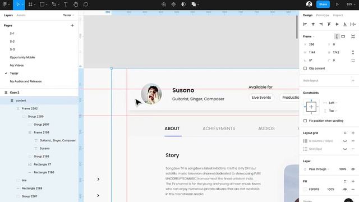Open Layout grid styles icon
This screenshot has height=202, width=359.
345,133
